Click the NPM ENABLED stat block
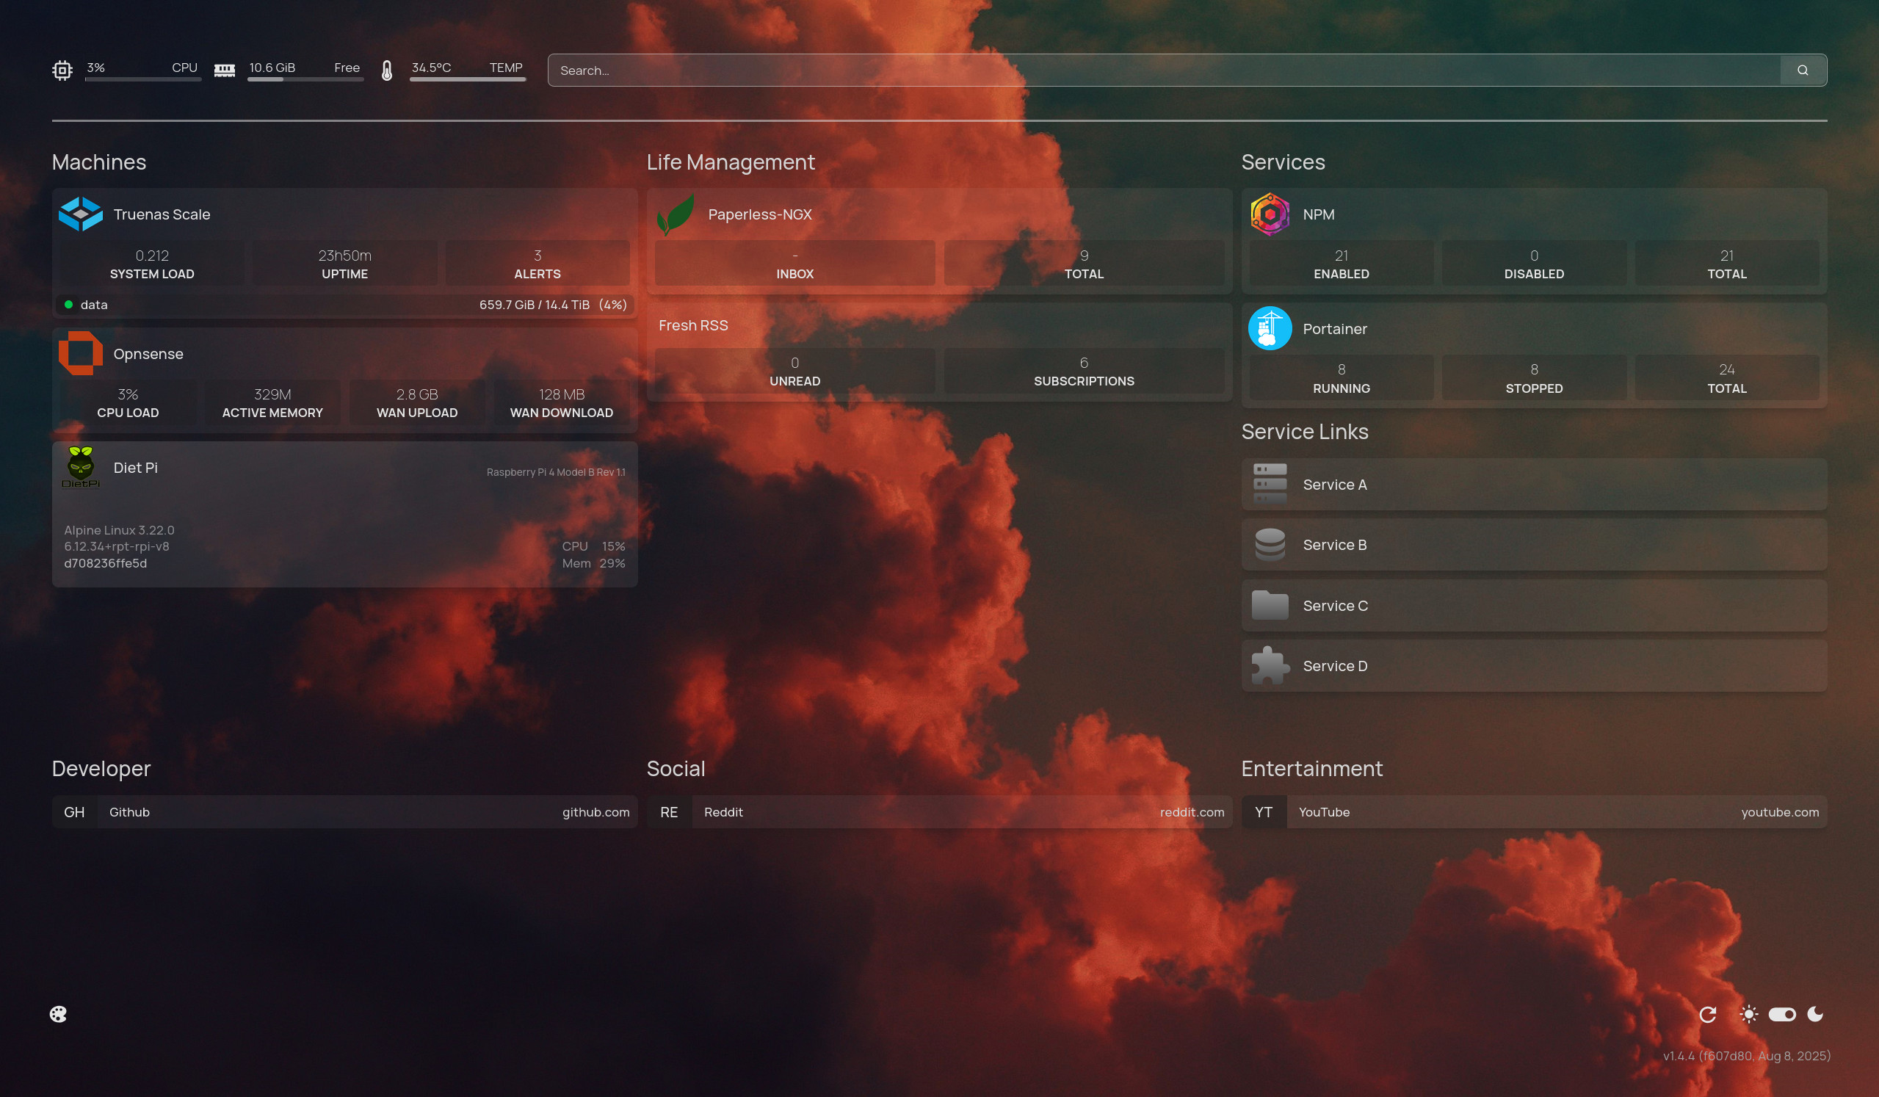1879x1097 pixels. pyautogui.click(x=1342, y=264)
